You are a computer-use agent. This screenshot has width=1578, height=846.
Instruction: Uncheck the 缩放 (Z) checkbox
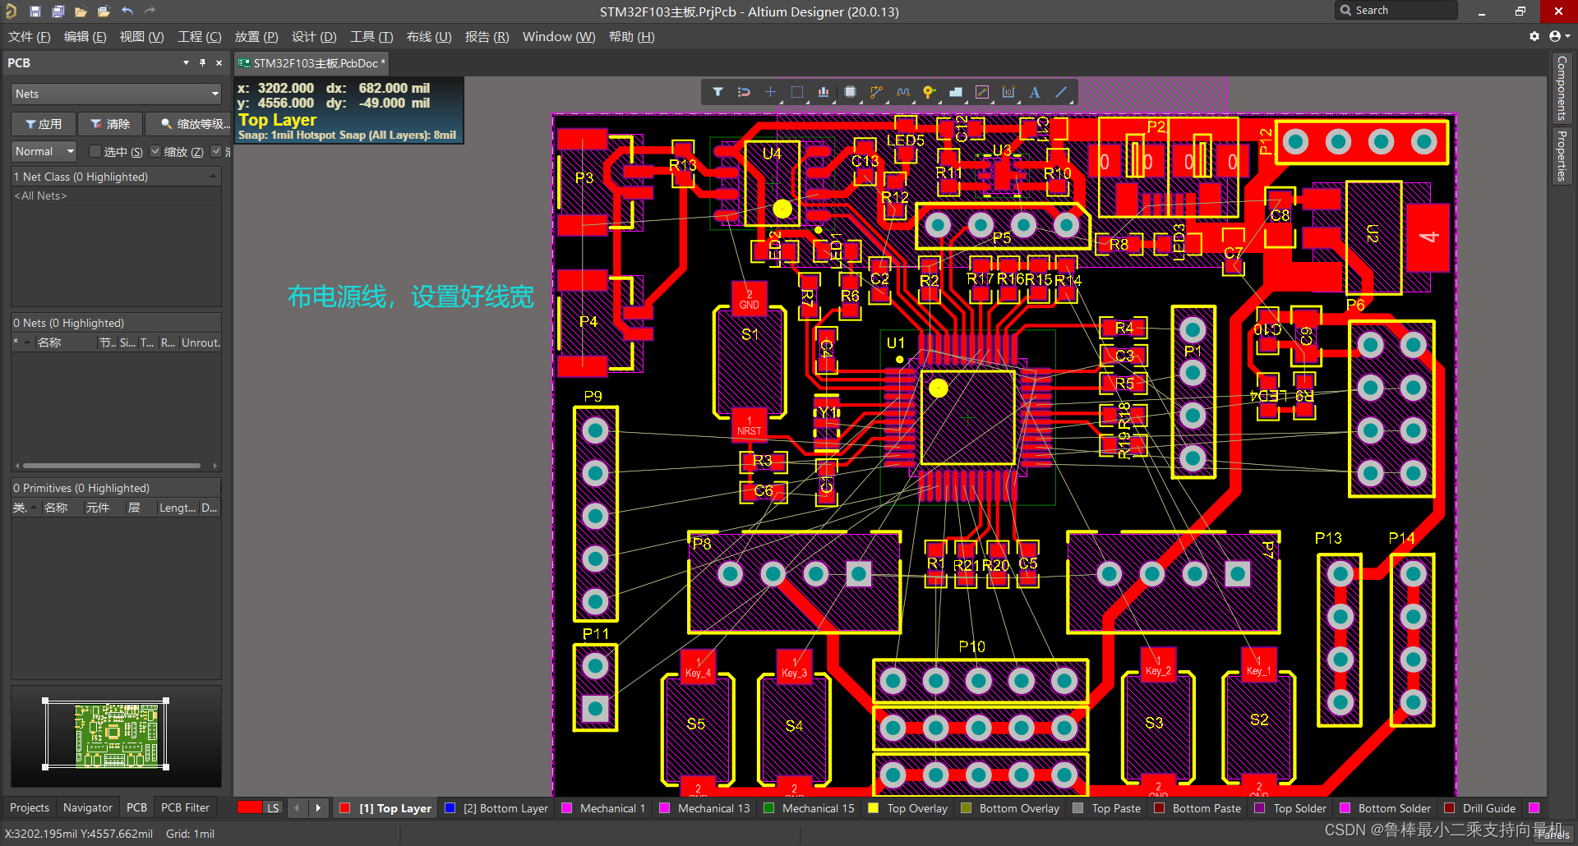click(155, 151)
